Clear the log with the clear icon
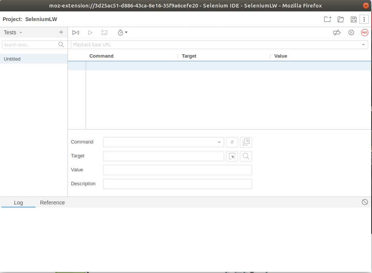Viewport: 372px width, 273px height. click(x=365, y=202)
